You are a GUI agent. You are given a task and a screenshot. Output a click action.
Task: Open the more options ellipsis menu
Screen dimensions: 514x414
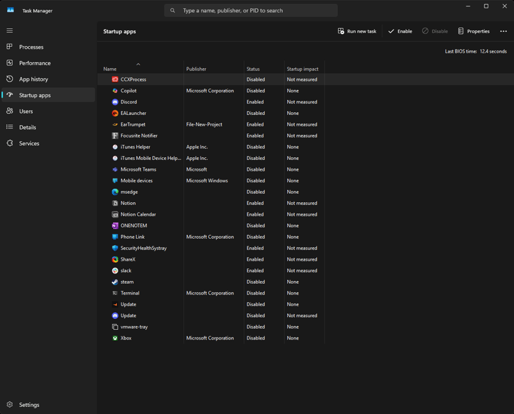pos(504,31)
